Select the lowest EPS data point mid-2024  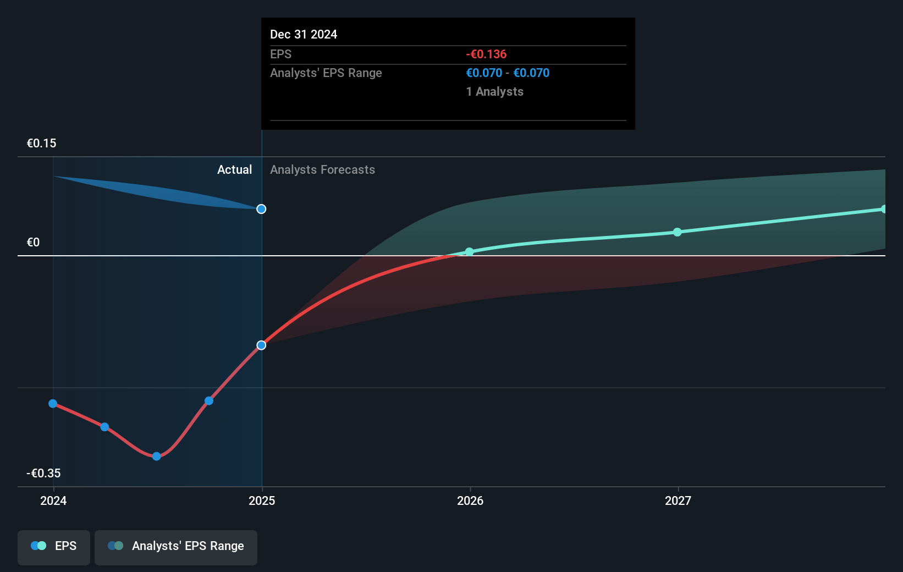pos(157,457)
